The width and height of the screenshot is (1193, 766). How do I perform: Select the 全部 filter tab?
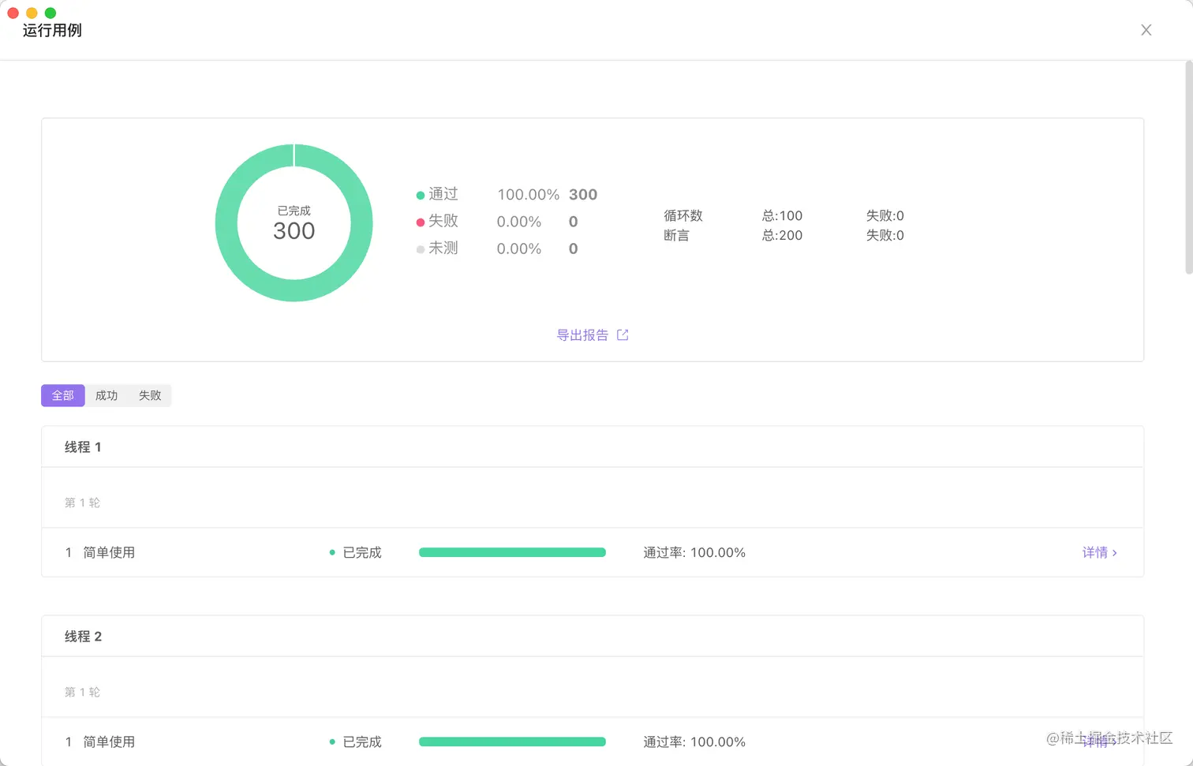[63, 395]
